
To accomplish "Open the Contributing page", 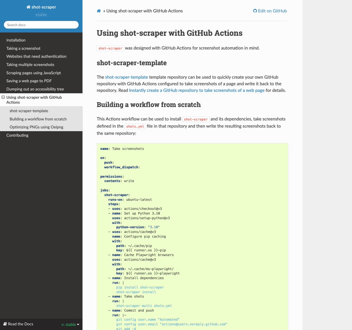I will (17, 135).
